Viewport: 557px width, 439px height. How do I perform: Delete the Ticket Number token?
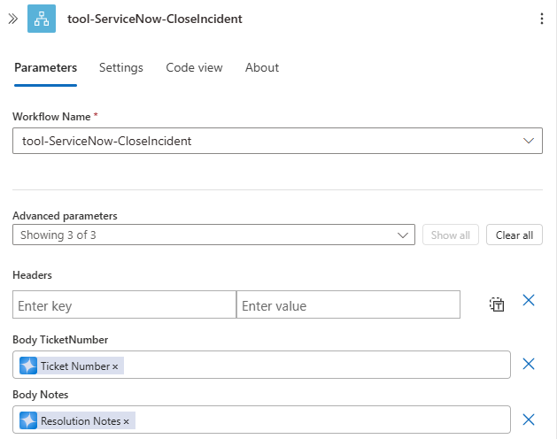pos(115,367)
